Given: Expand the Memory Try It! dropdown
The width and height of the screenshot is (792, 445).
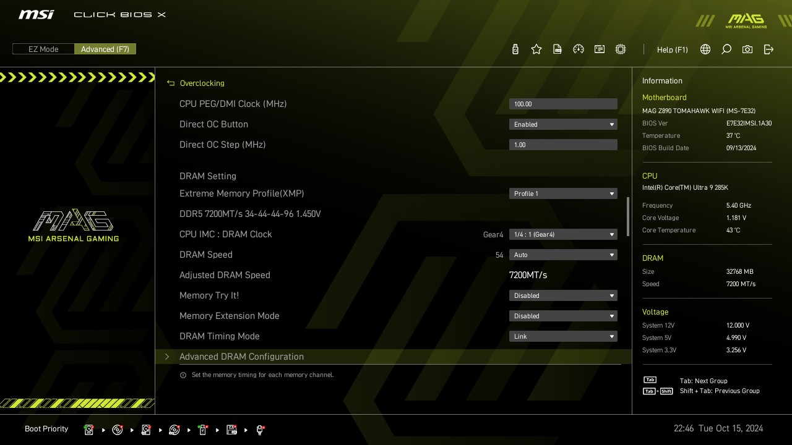Looking at the screenshot, I should (563, 295).
